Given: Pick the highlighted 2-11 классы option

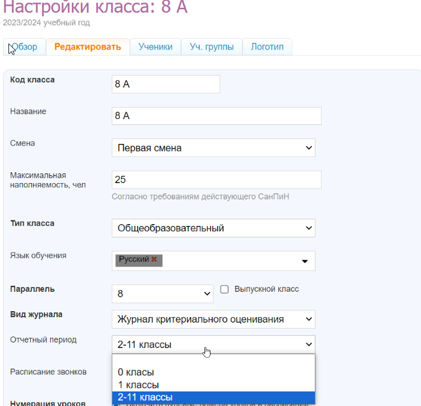Looking at the screenshot, I should [x=145, y=398].
